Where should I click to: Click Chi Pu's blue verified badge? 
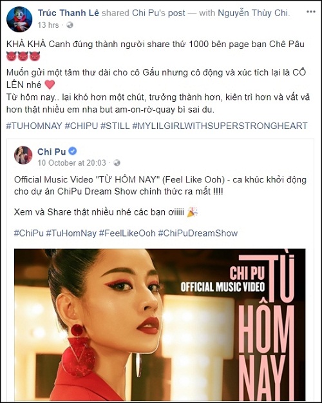(x=73, y=151)
